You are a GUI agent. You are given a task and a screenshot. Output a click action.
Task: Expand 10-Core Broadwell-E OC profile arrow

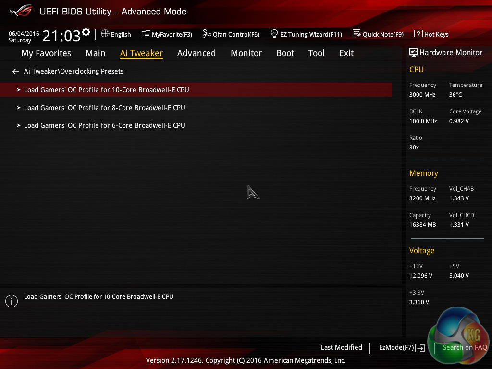pyautogui.click(x=19, y=90)
